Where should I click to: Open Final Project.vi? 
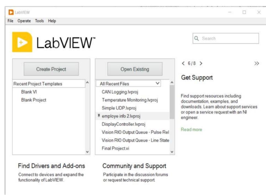115,148
